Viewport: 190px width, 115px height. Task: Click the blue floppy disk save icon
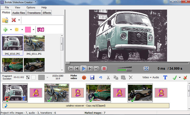pos(92,77)
